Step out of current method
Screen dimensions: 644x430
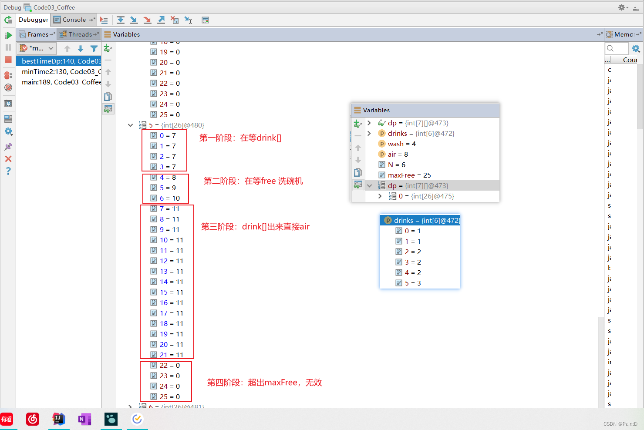[161, 20]
